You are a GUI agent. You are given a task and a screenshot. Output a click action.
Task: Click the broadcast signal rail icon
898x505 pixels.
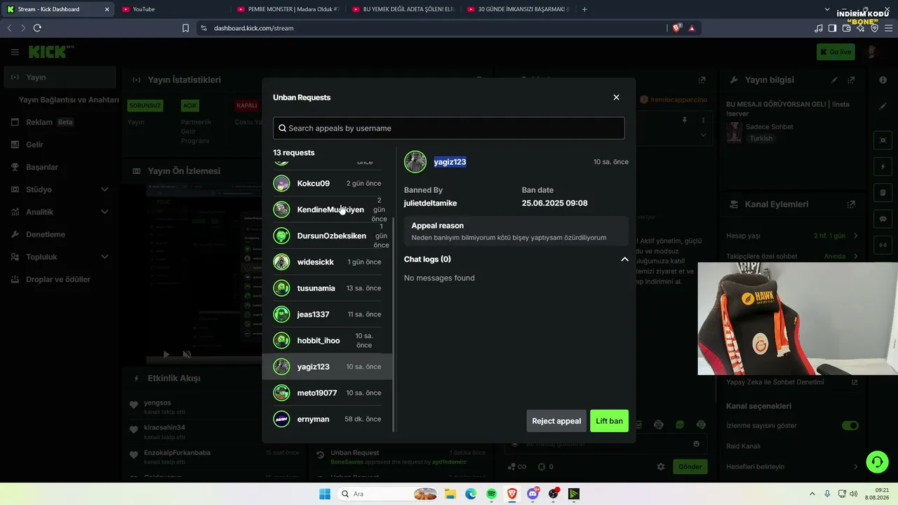883,245
